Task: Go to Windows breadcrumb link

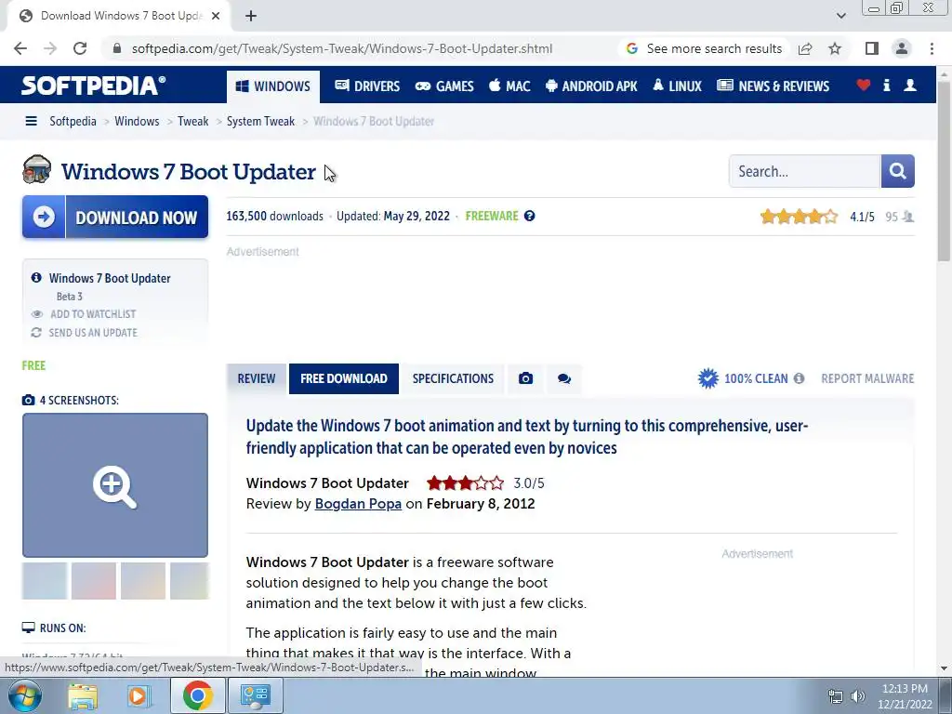Action: coord(137,122)
